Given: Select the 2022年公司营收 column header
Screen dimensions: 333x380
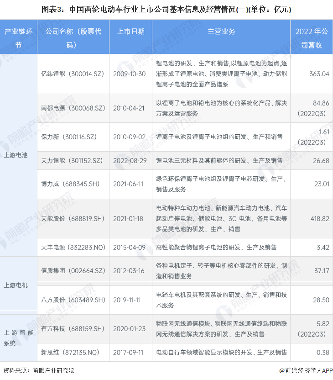Looking at the screenshot, I should pos(312,38).
